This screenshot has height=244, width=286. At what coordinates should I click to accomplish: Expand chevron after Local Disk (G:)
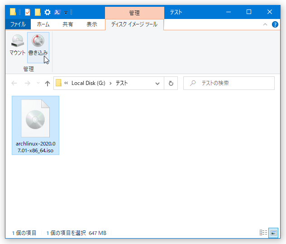pos(110,84)
